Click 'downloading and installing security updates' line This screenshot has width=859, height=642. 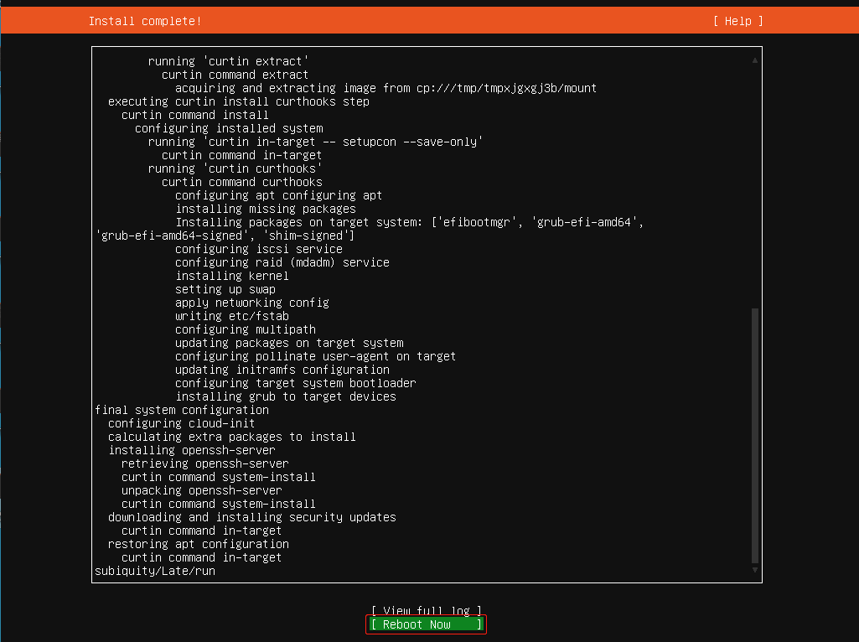click(252, 517)
